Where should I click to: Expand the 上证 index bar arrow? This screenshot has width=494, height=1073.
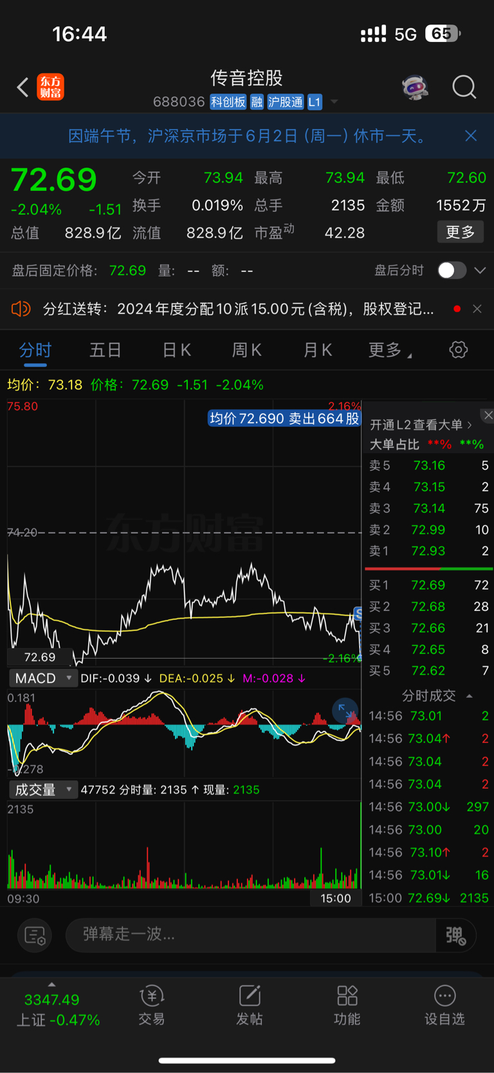pyautogui.click(x=51, y=985)
